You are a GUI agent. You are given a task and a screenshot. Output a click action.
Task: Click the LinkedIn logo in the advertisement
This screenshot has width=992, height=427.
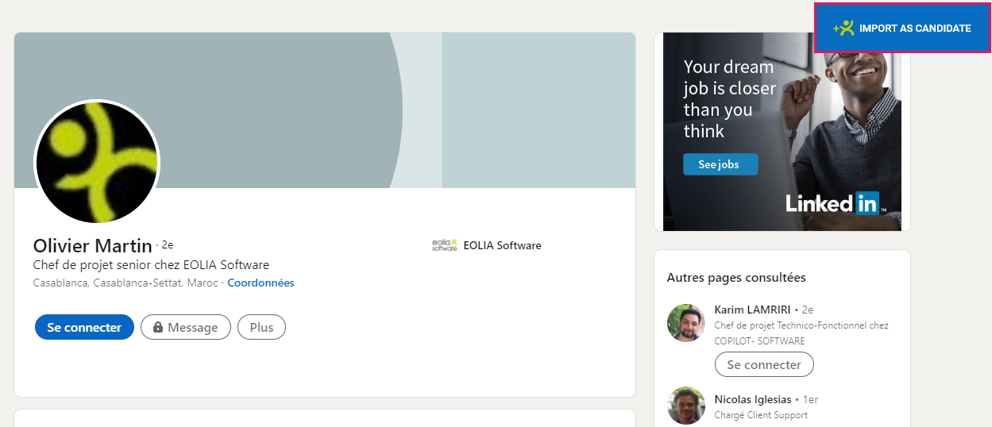(x=832, y=203)
